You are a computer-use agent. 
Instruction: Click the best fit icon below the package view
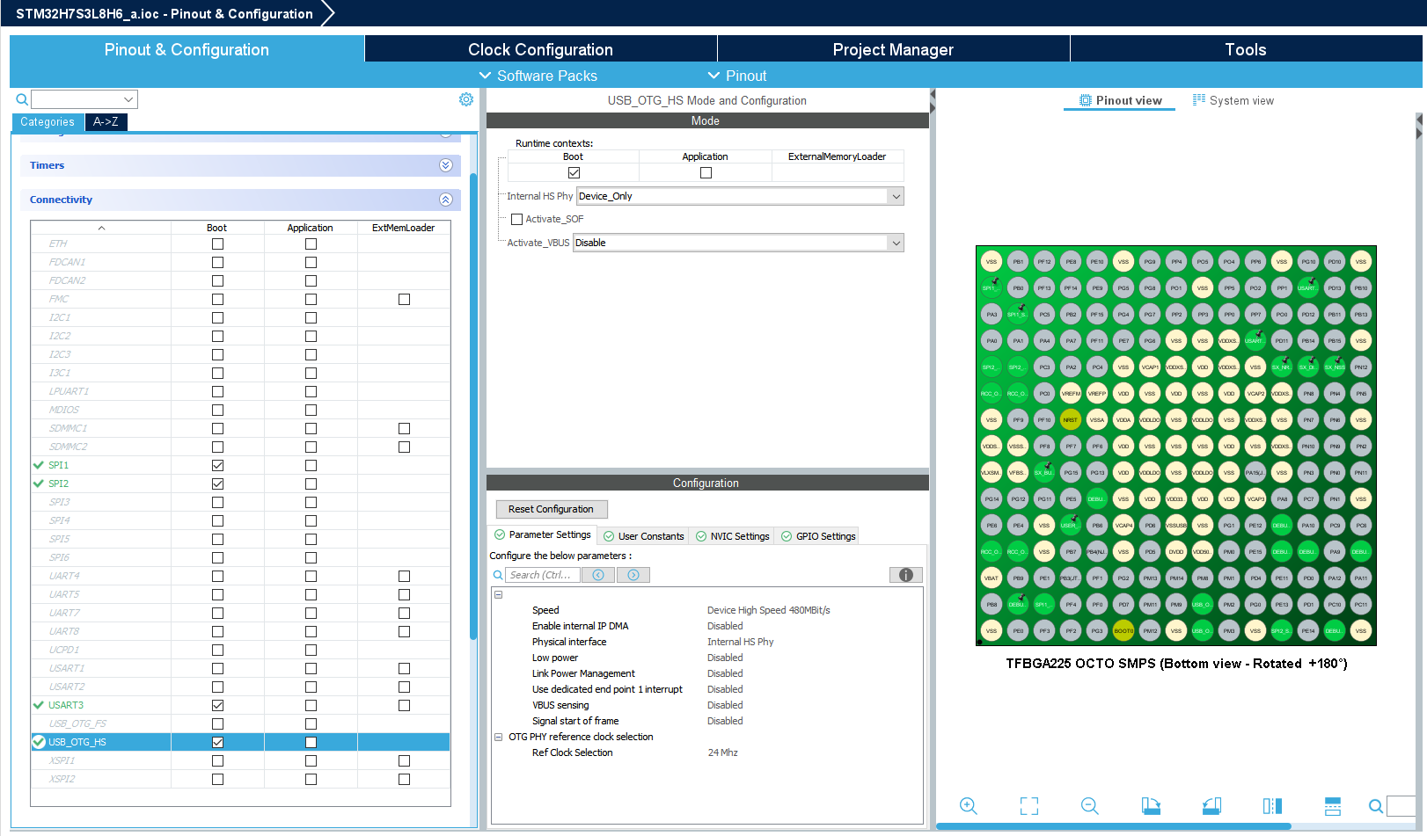pyautogui.click(x=1029, y=806)
